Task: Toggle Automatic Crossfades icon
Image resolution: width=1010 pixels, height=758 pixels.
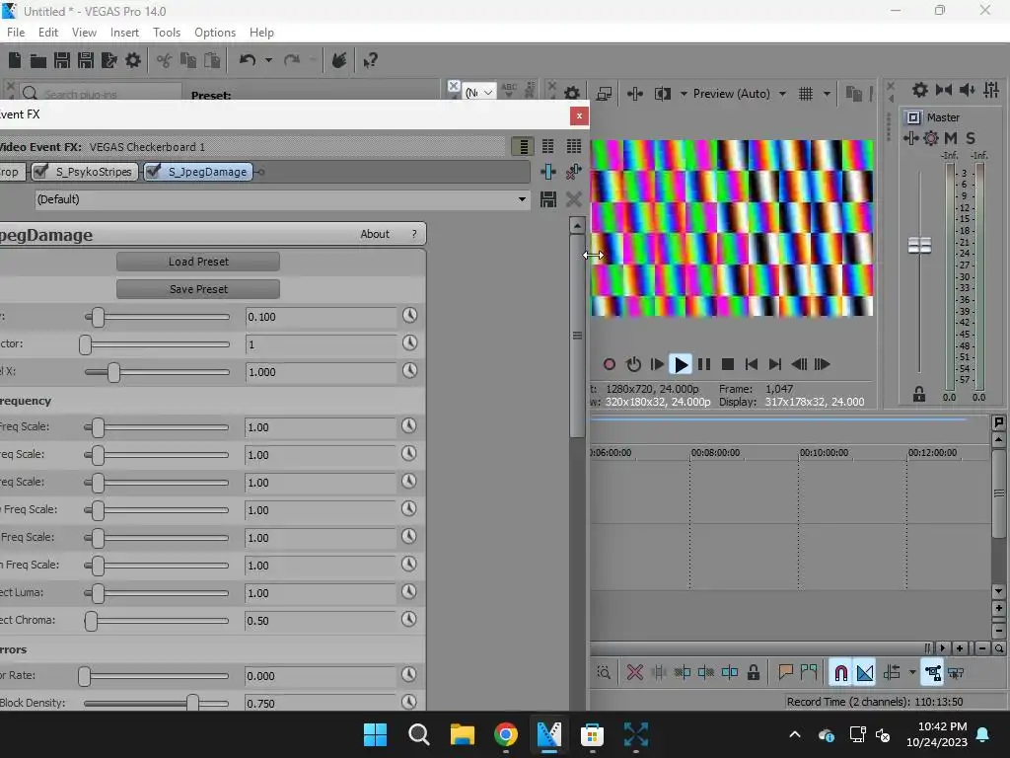Action: [x=864, y=673]
